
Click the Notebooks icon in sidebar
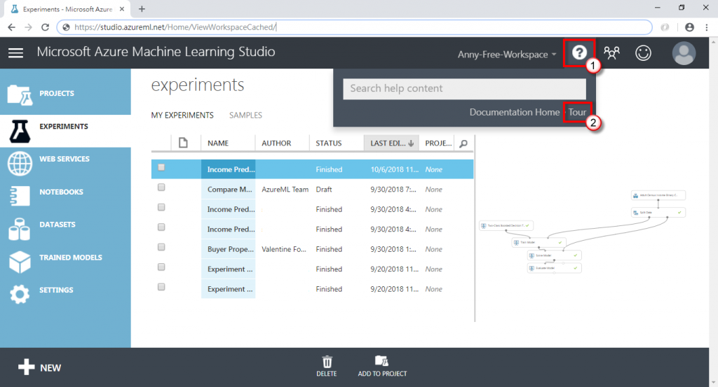(20, 196)
